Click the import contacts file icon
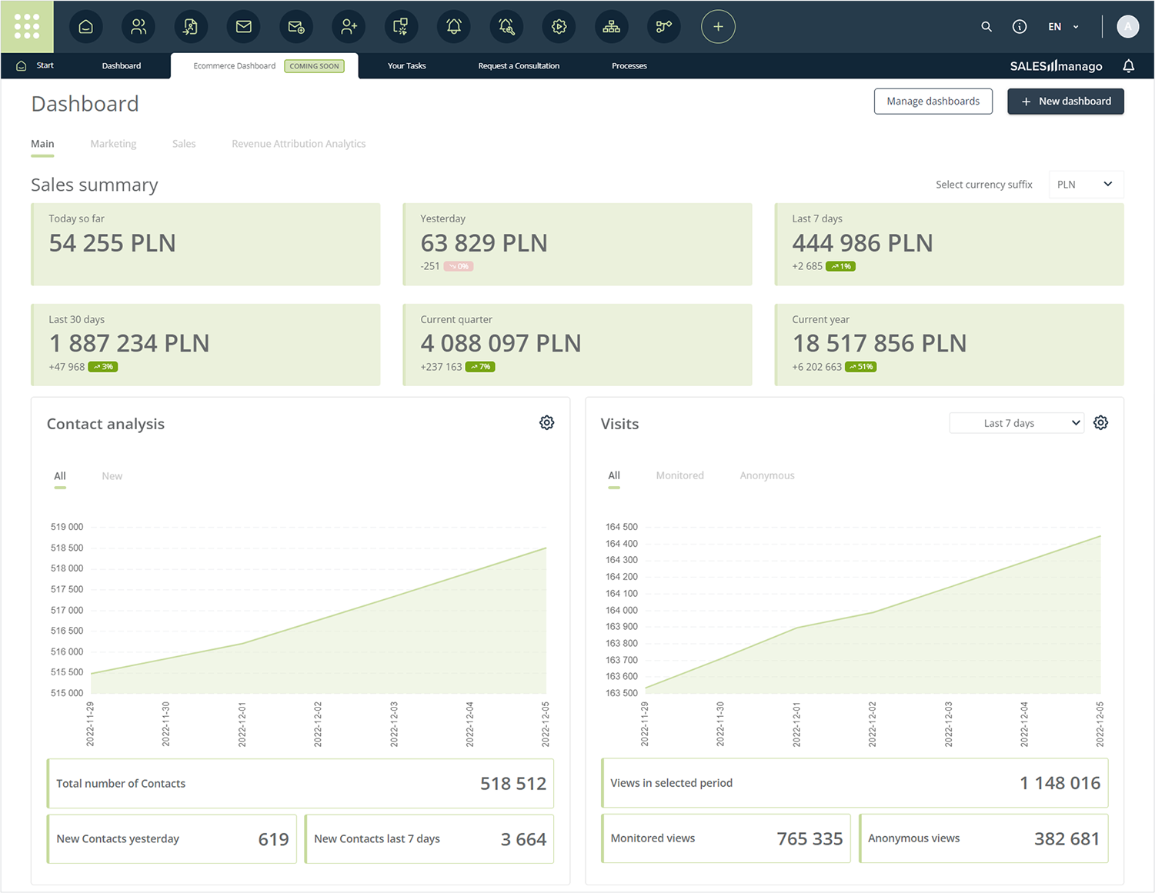Screen dimensions: 1155x893 (191, 27)
